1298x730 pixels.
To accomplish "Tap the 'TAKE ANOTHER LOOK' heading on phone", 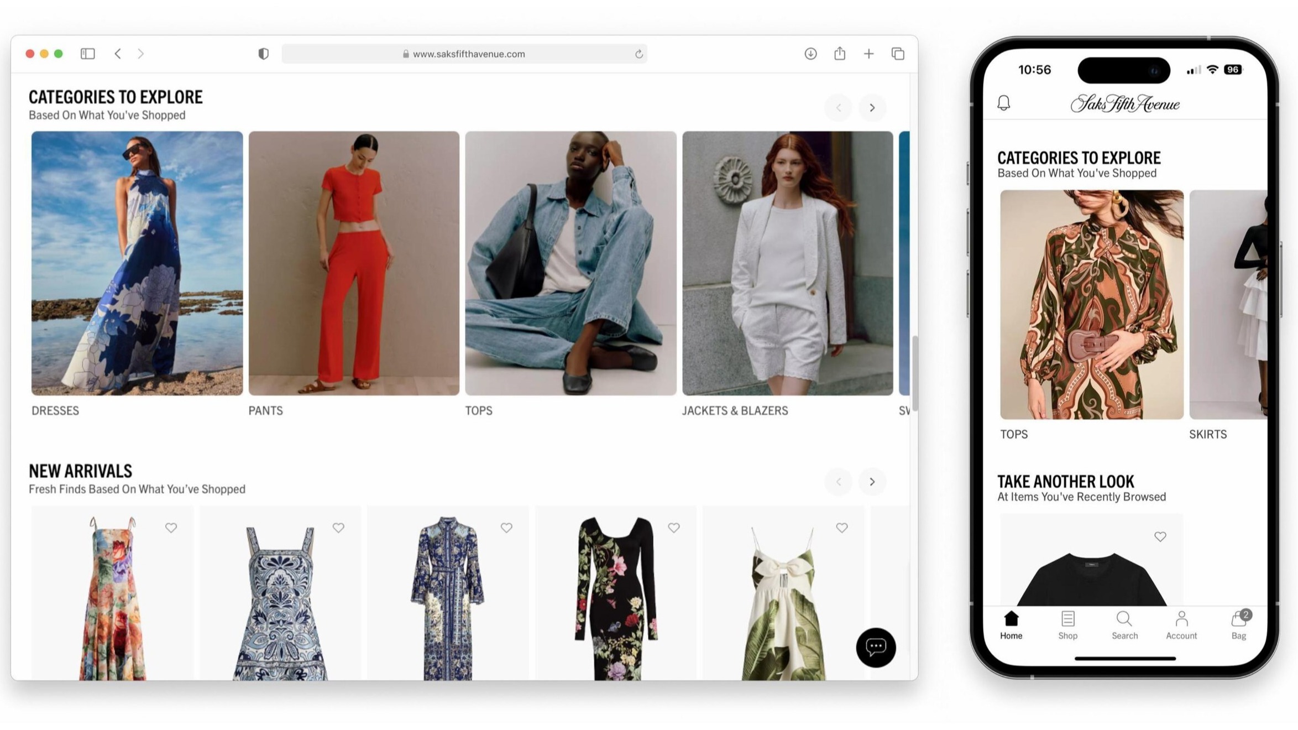I will pos(1066,482).
